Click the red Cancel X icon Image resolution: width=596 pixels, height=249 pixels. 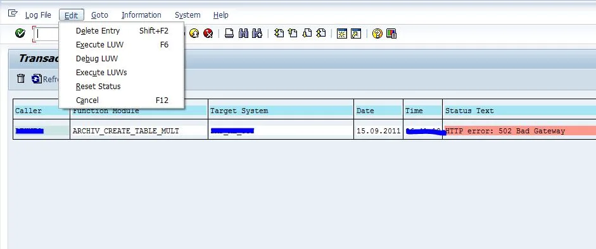click(x=208, y=33)
